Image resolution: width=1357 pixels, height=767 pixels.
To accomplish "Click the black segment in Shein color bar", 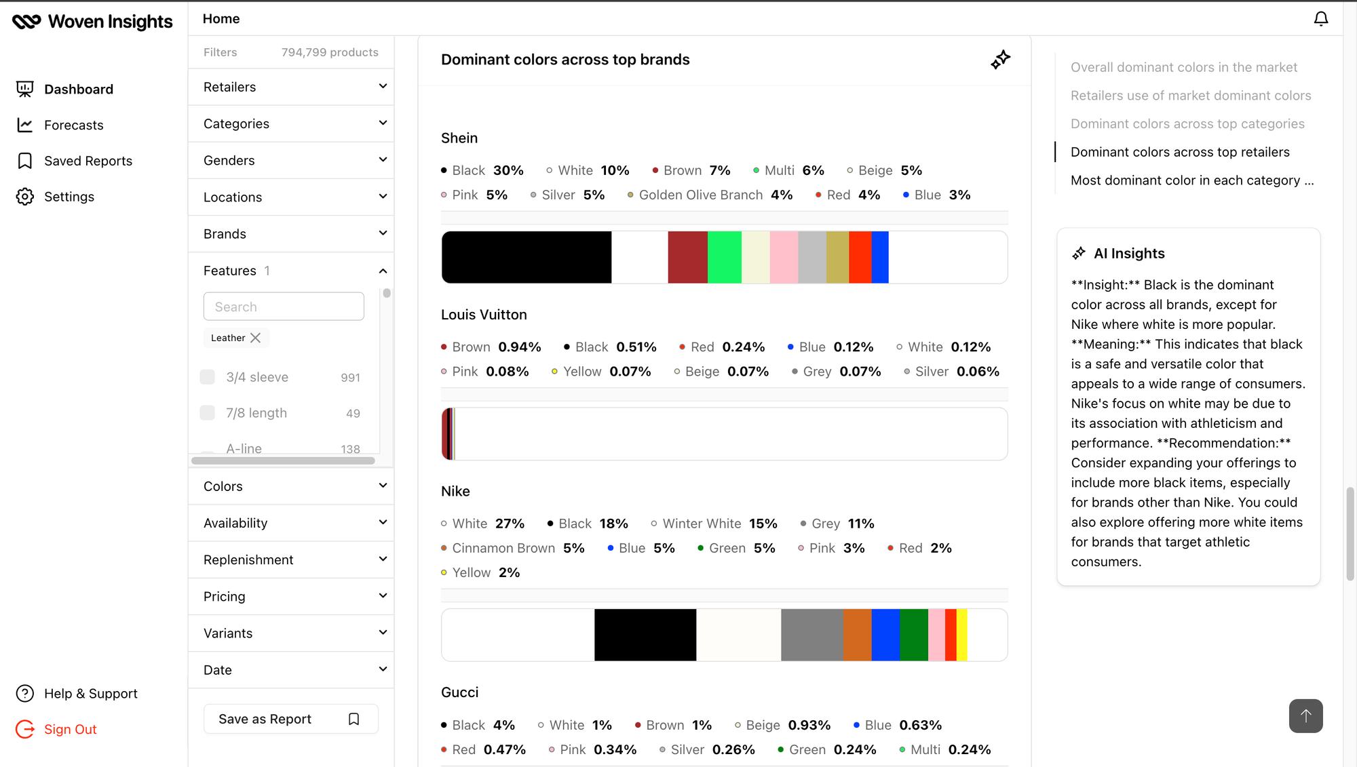I will tap(527, 257).
